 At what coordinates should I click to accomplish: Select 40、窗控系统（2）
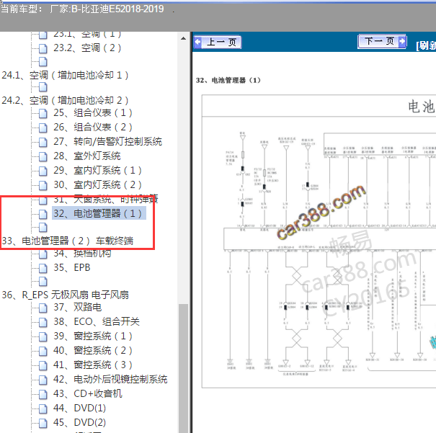point(92,350)
